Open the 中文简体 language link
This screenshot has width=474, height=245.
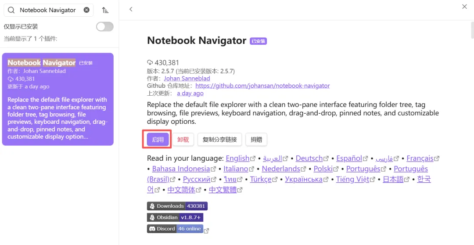[181, 190]
